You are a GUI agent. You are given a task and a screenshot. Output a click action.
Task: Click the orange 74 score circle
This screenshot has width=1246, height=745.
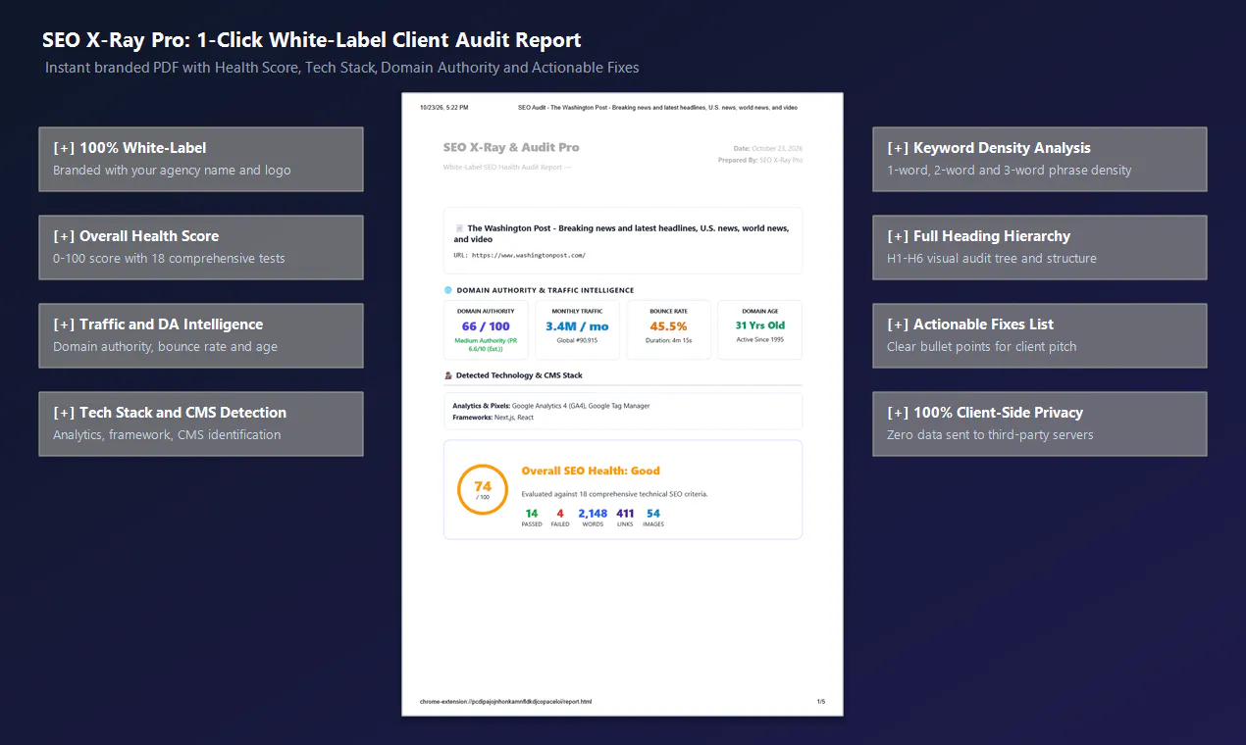pos(483,489)
